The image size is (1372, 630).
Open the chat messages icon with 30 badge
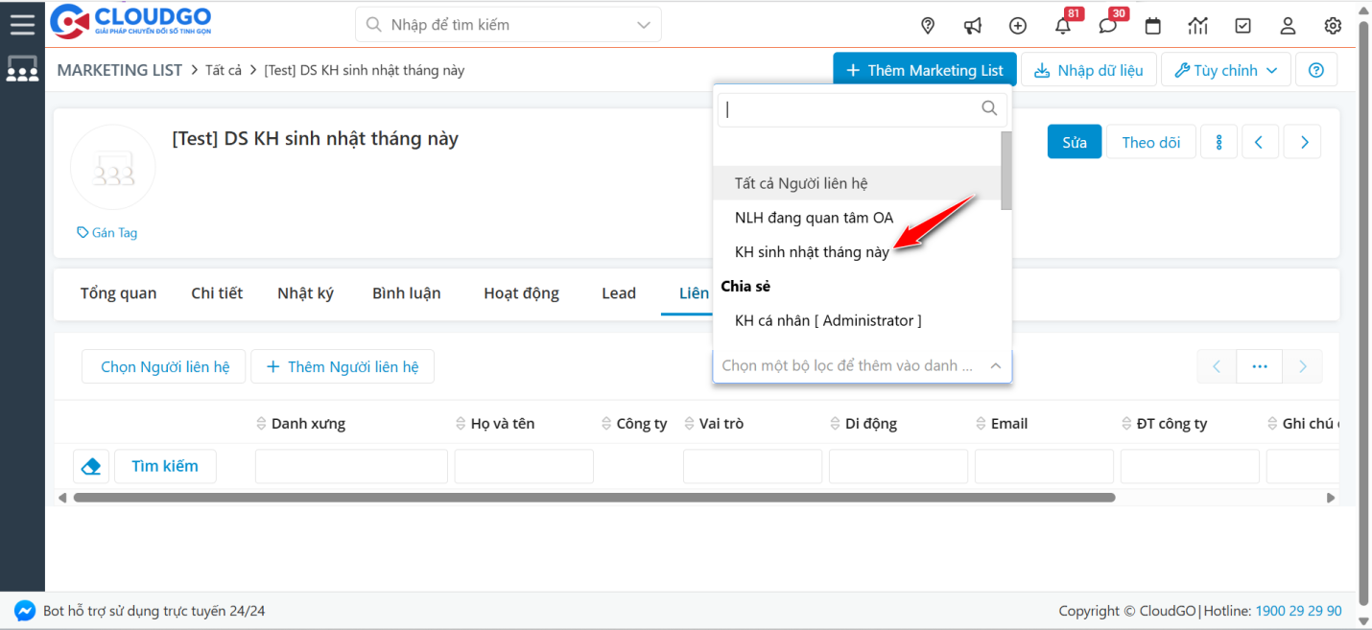point(1107,26)
